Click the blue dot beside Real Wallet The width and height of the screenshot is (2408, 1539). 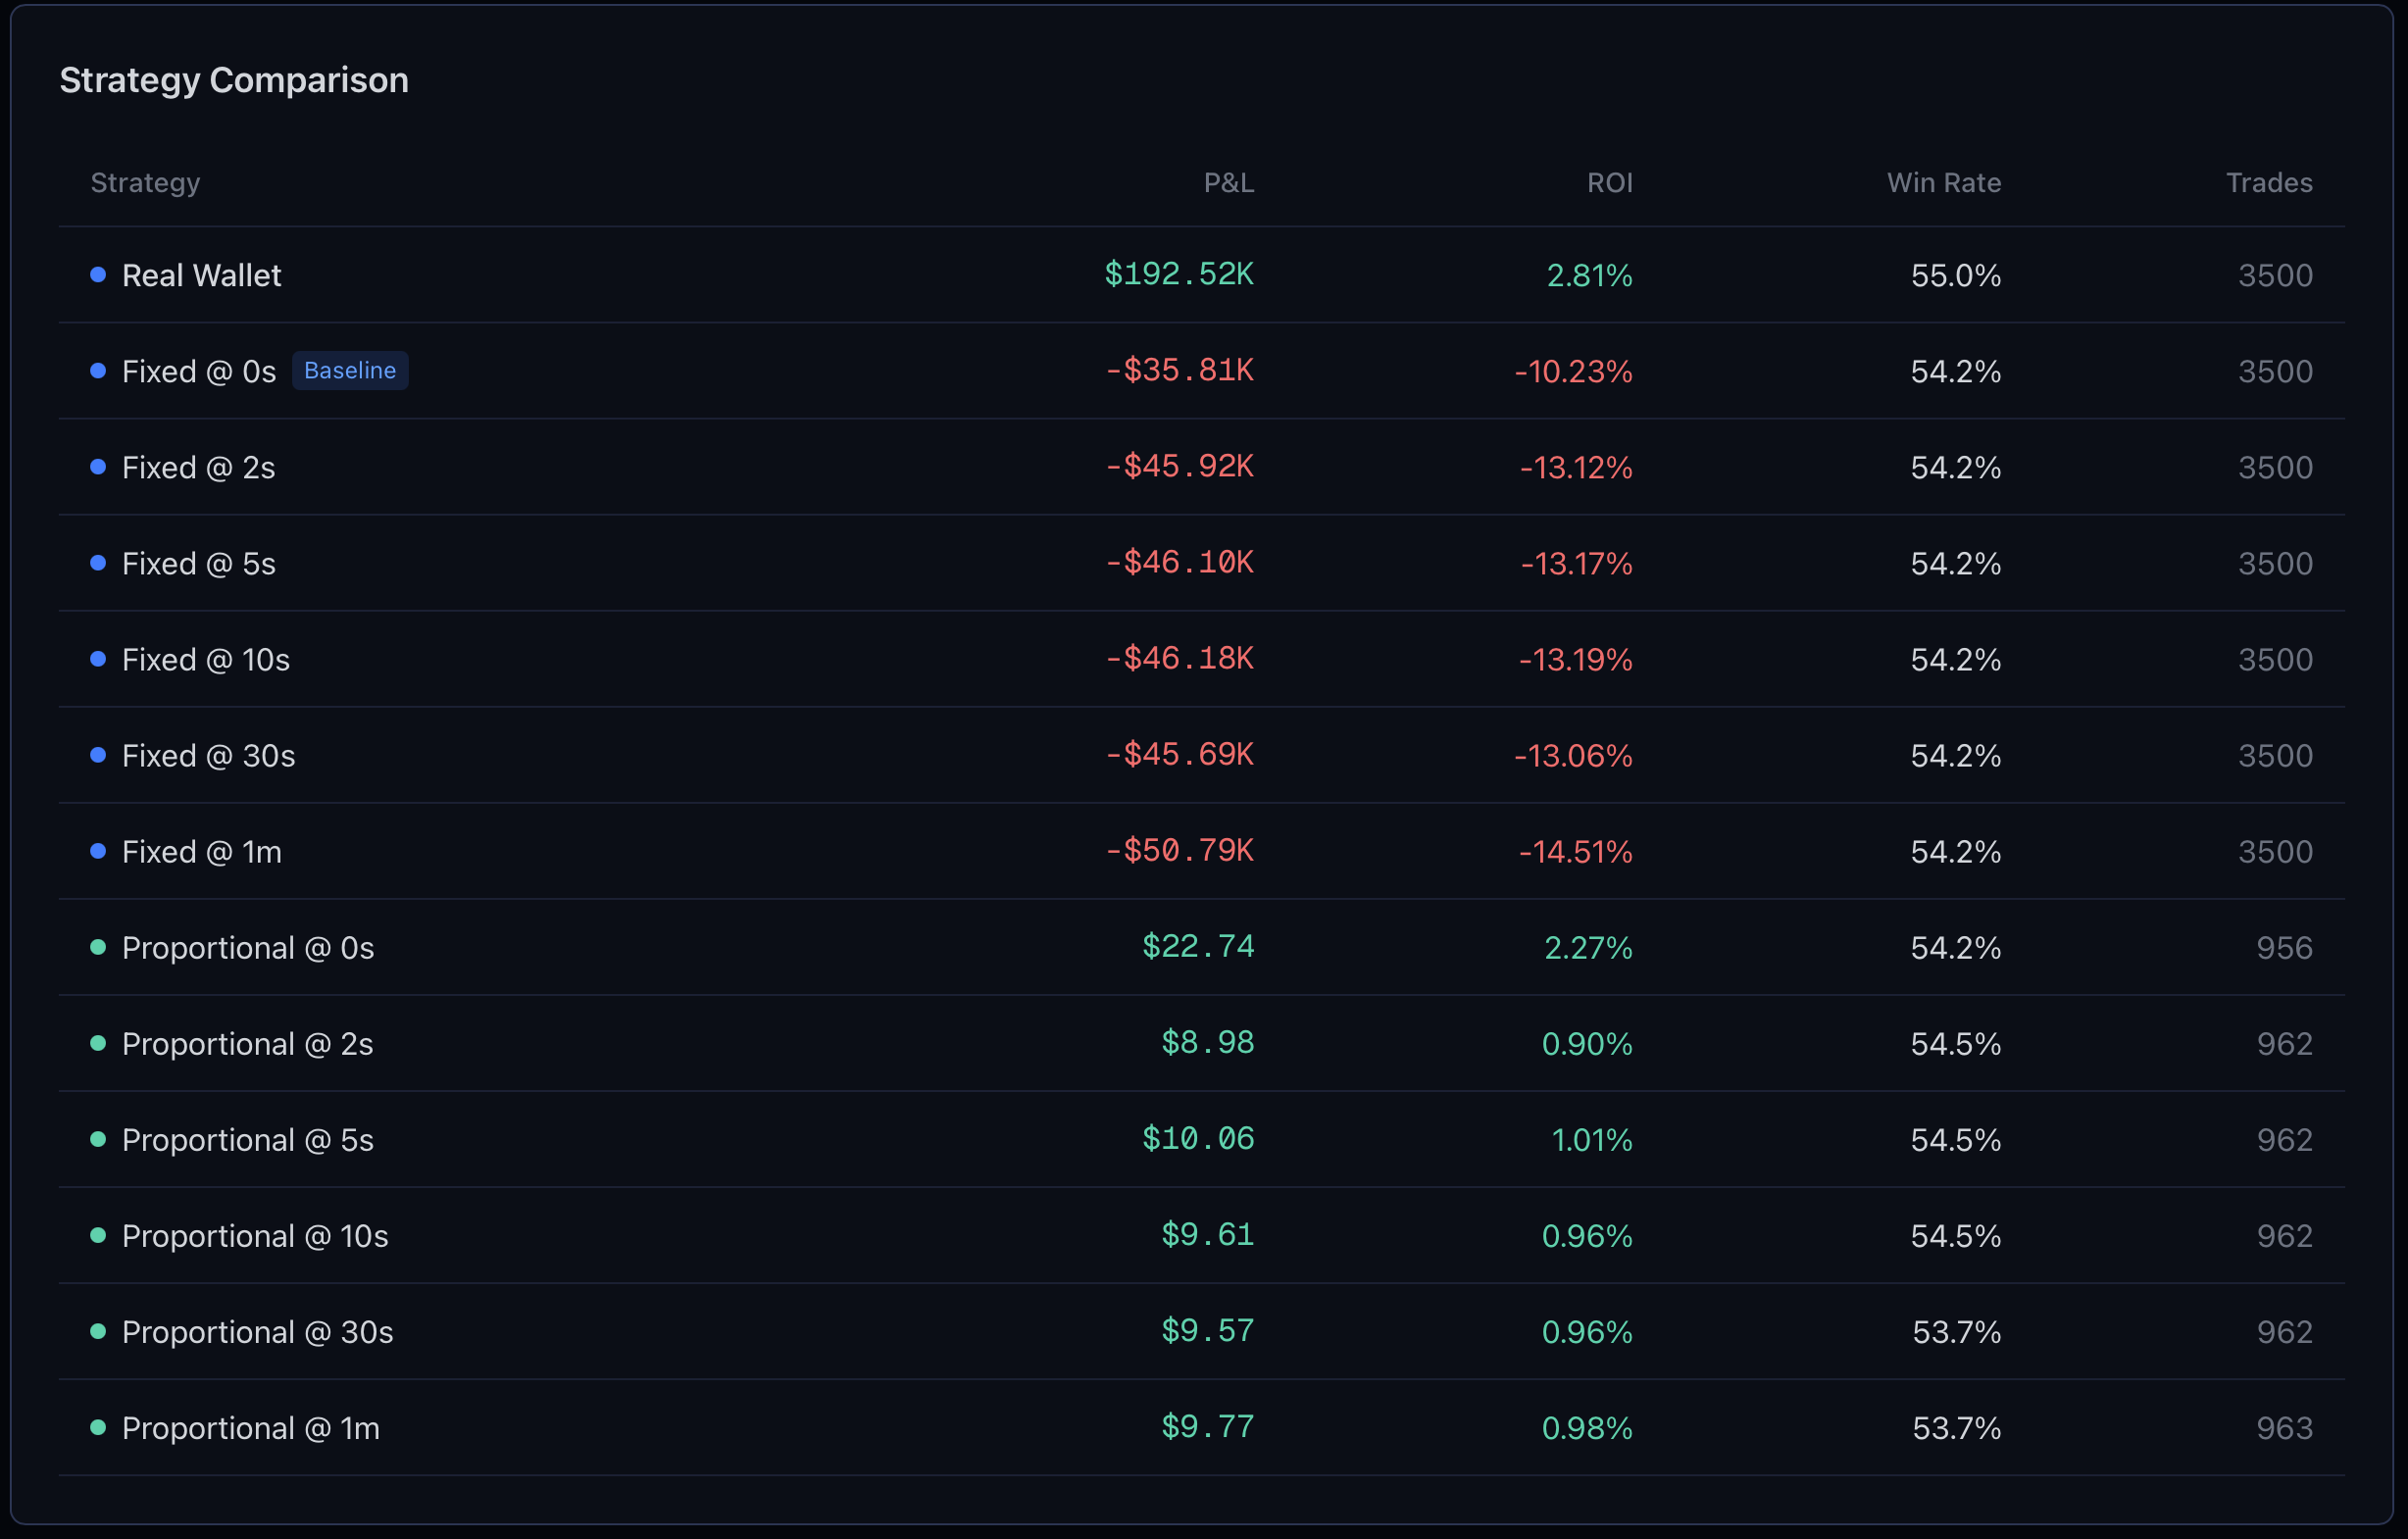[x=98, y=275]
